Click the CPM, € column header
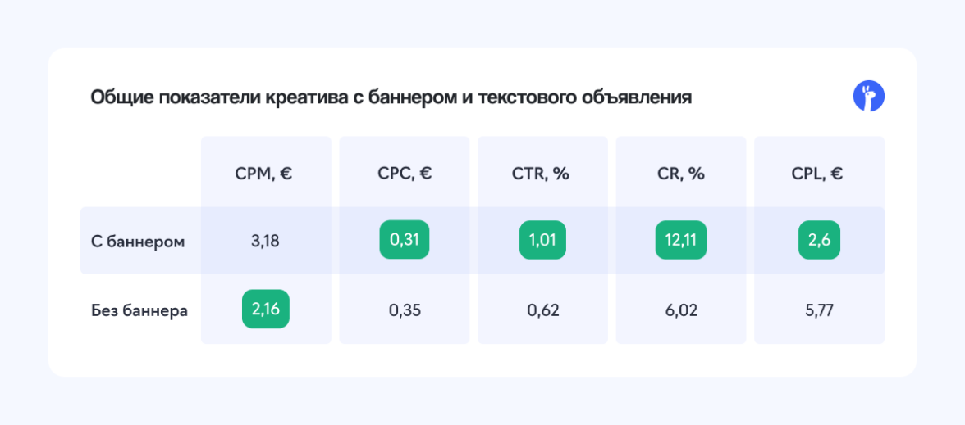Image resolution: width=965 pixels, height=425 pixels. (266, 174)
